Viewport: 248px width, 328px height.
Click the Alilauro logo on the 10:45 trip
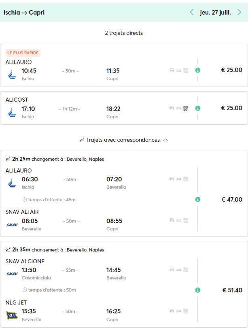(12, 74)
